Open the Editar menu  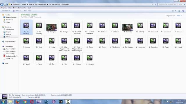(x=10, y=8)
